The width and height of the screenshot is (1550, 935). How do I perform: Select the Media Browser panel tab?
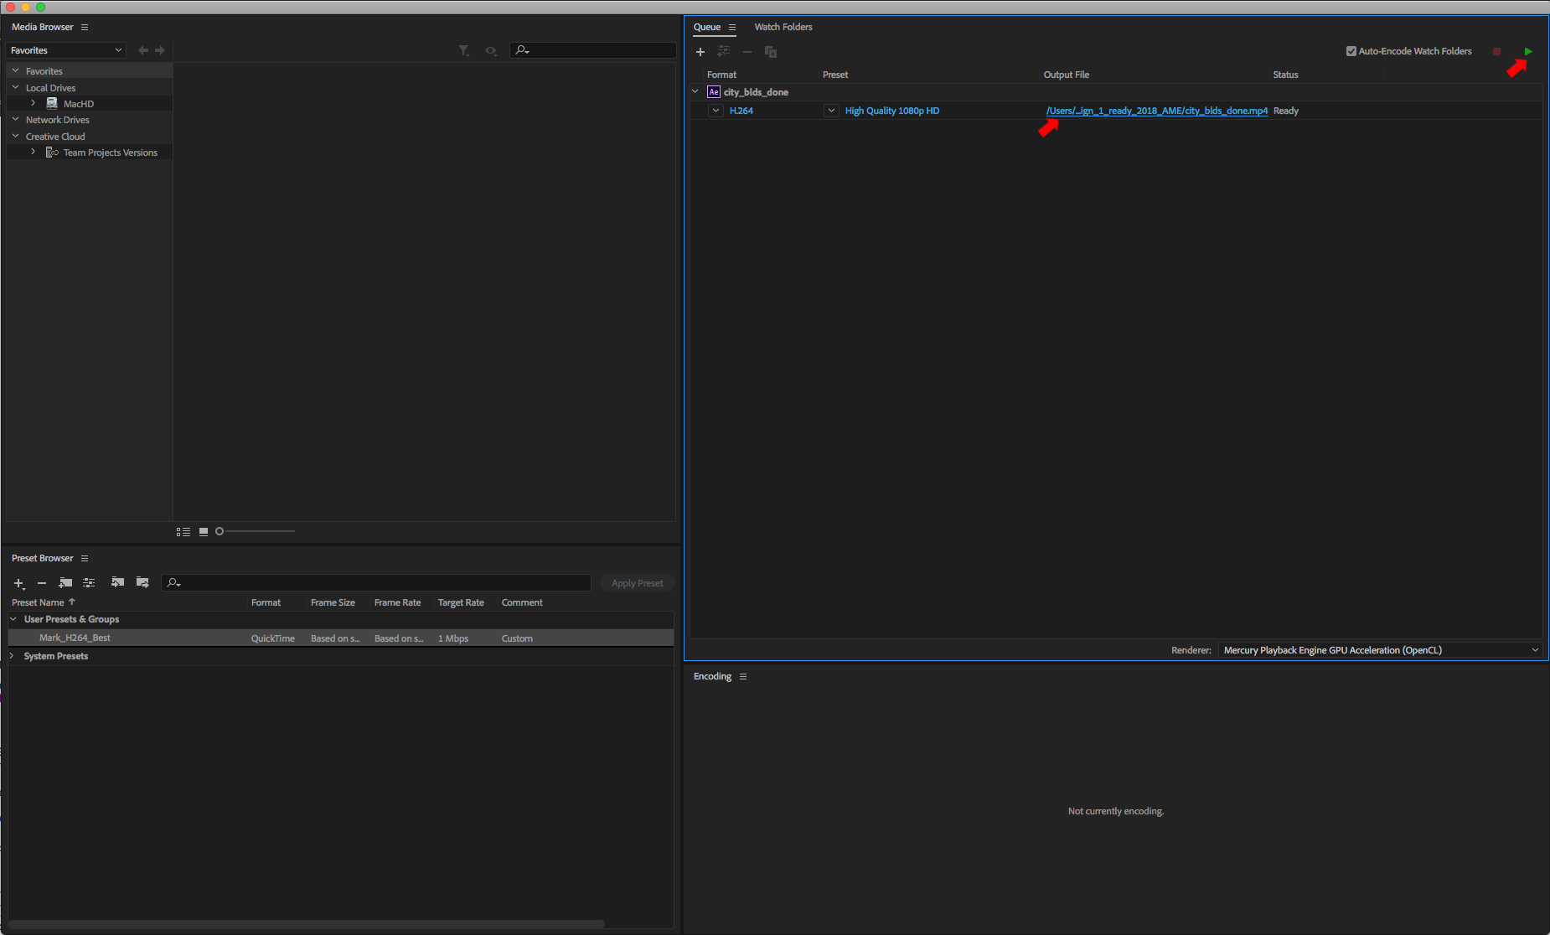[43, 28]
